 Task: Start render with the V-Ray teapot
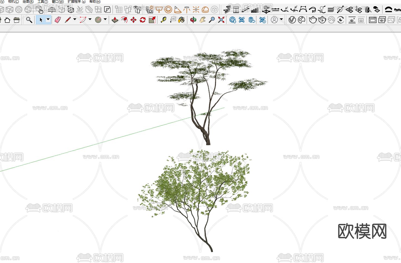[313, 20]
